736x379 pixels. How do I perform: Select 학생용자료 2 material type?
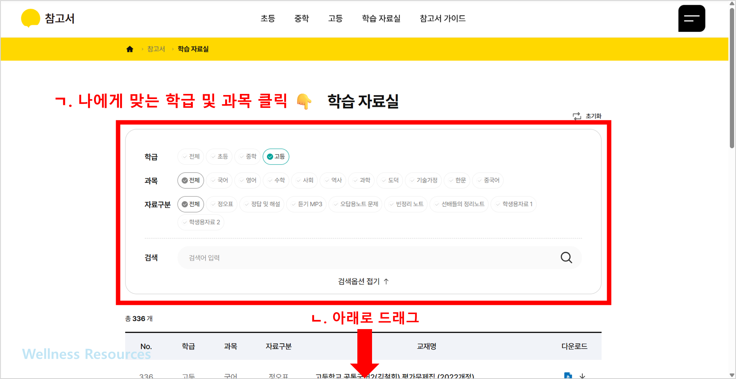201,222
